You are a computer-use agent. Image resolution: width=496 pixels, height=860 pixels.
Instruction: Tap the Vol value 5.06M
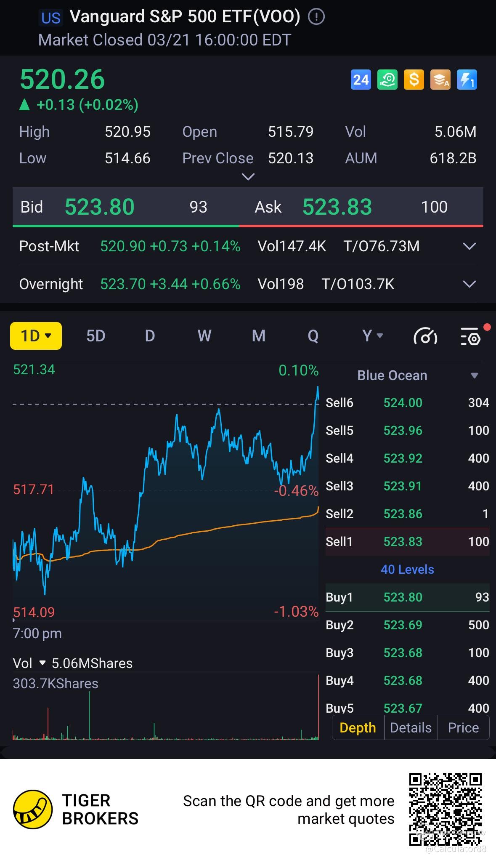(x=455, y=132)
